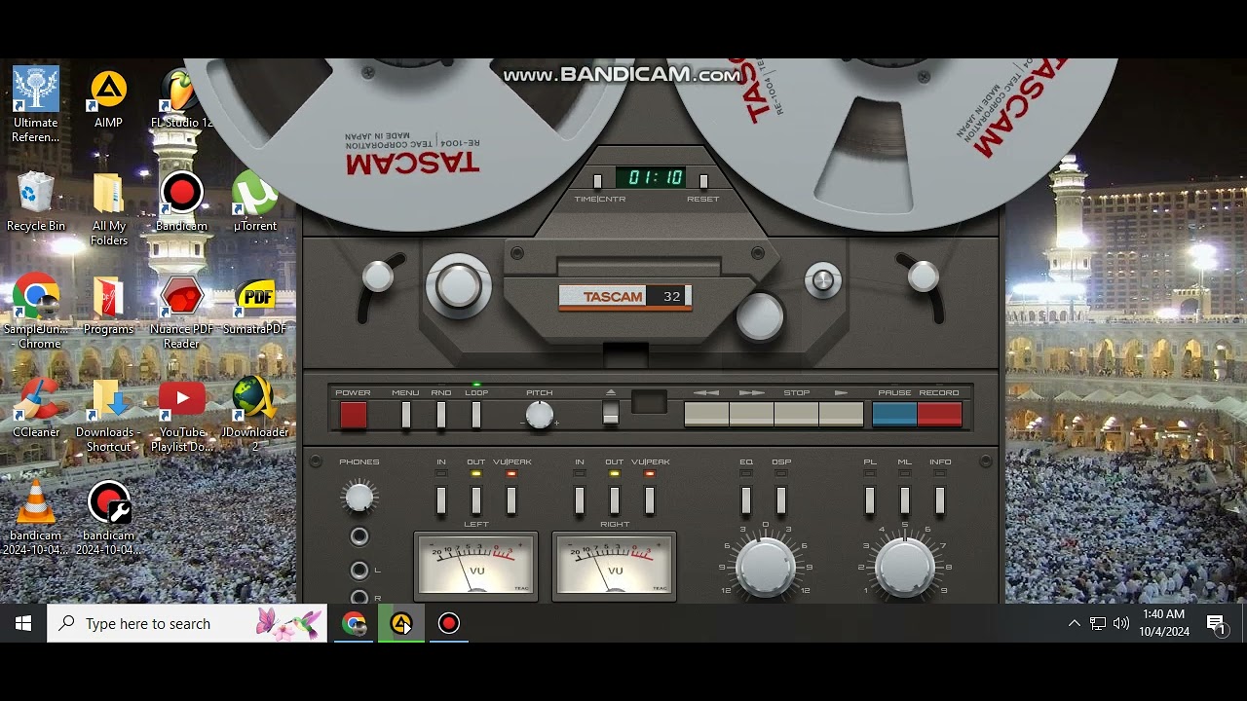Open YouTube Playlist Downloader icon
This screenshot has height=701, width=1247.
181,415
